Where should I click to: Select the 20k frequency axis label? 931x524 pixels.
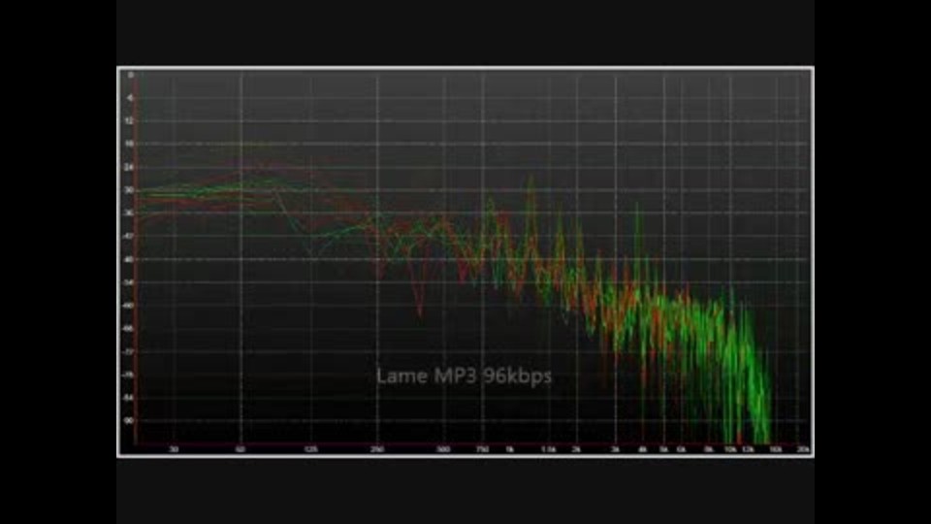(803, 449)
